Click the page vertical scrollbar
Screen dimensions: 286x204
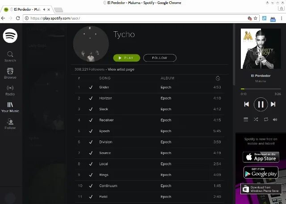tap(234, 54)
